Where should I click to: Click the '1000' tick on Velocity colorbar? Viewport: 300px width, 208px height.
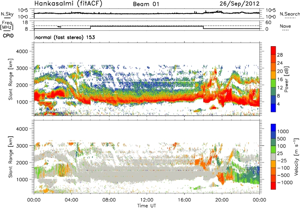point(283,131)
